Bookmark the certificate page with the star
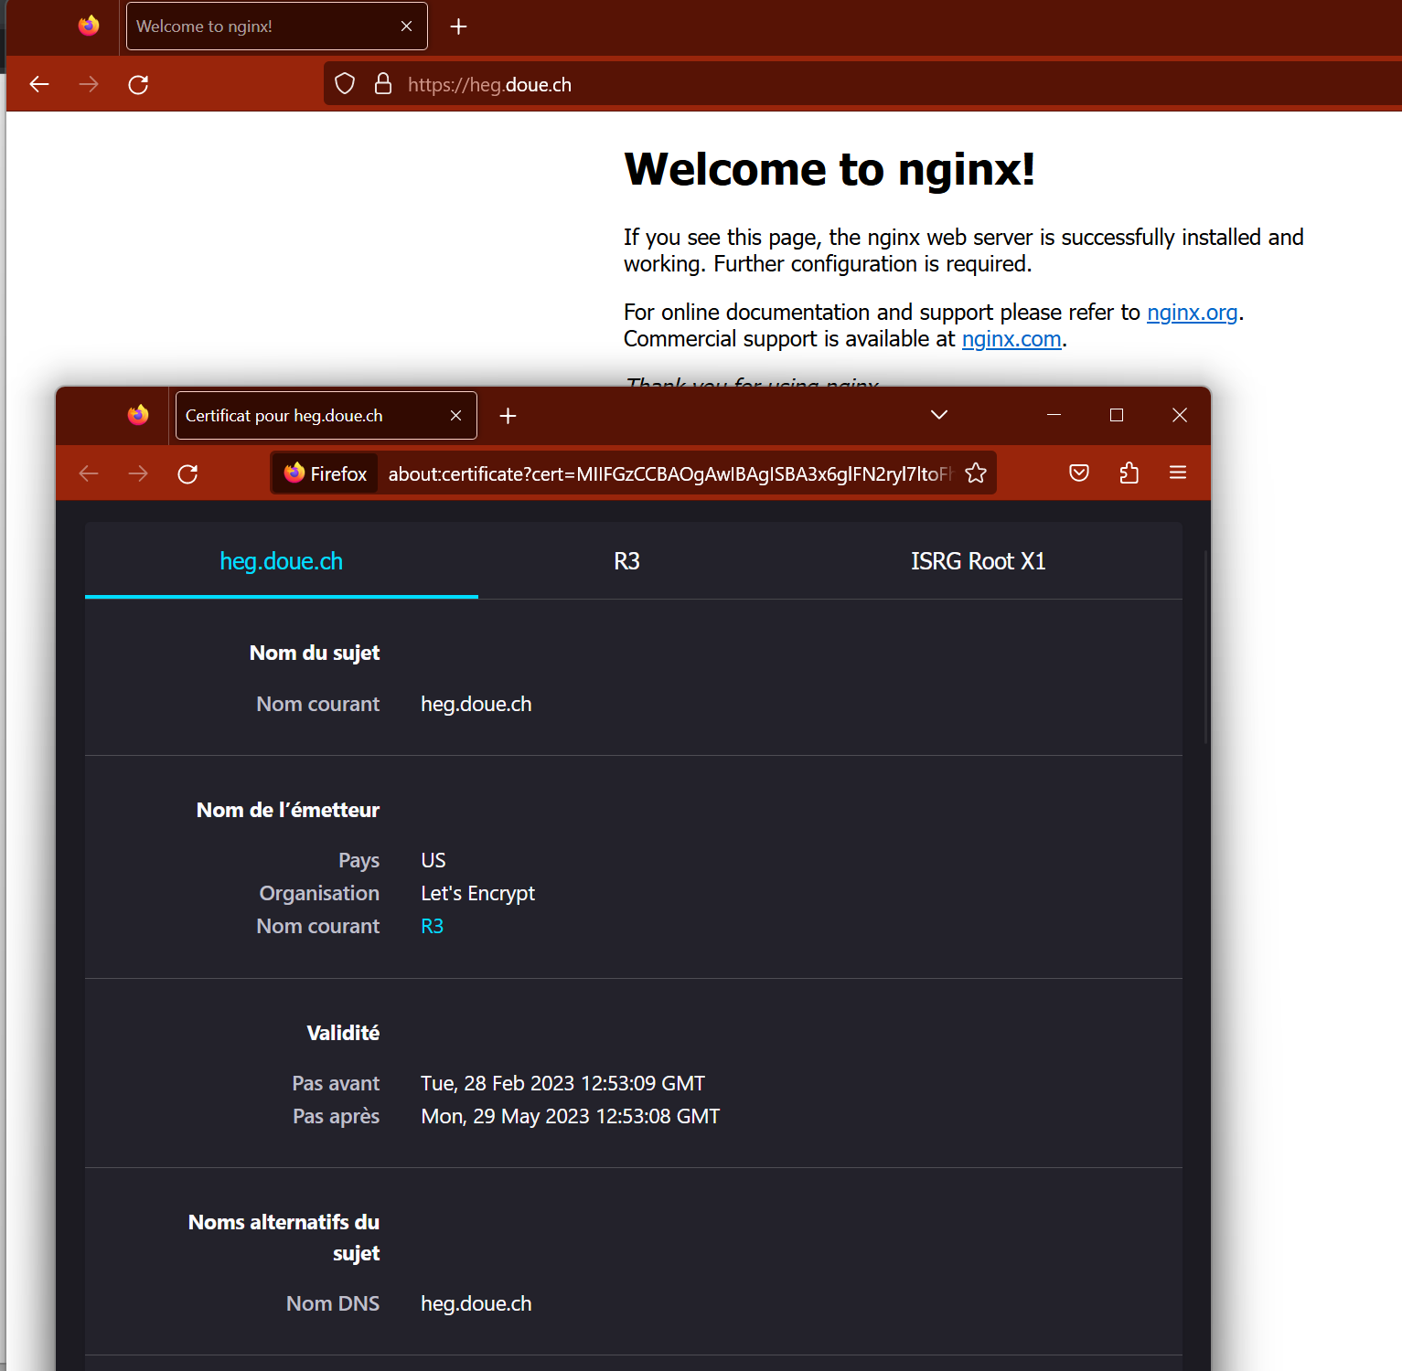The image size is (1402, 1371). tap(976, 473)
